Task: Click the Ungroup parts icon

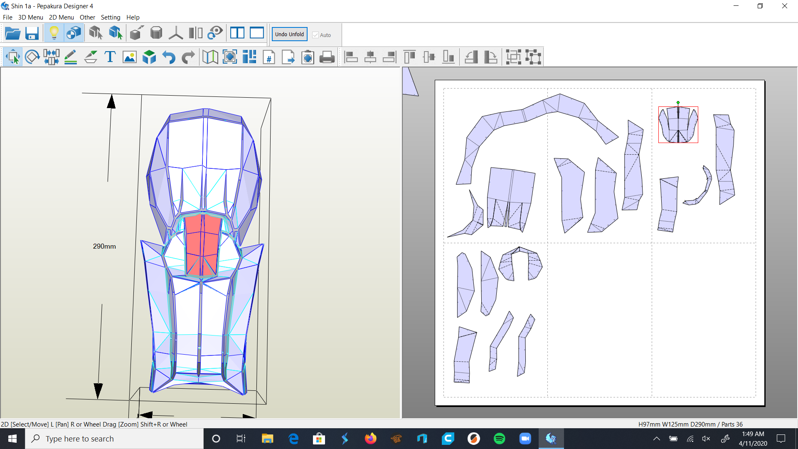Action: point(533,57)
